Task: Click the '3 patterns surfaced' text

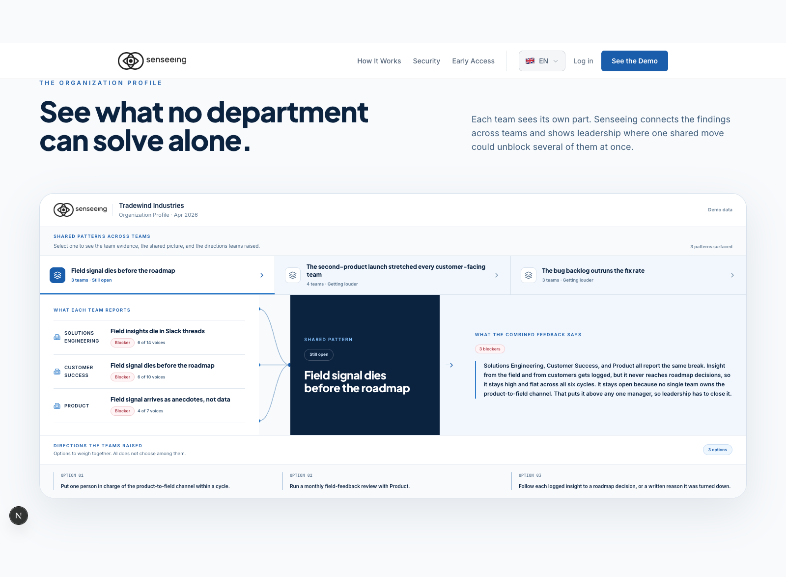Action: [x=711, y=247]
